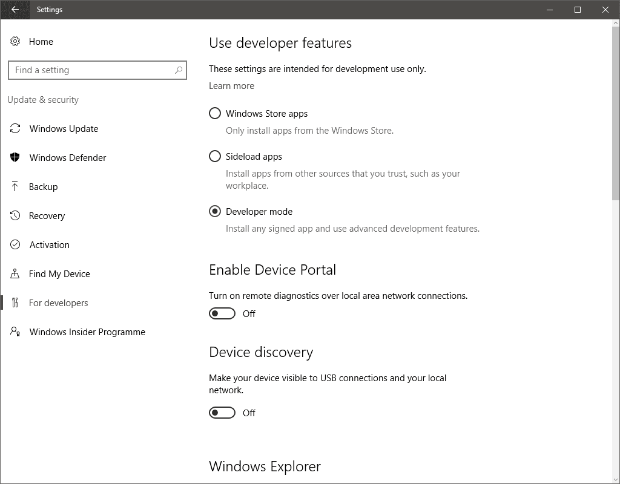The height and width of the screenshot is (484, 620).
Task: Select the Developer mode radio button
Action: pos(215,212)
